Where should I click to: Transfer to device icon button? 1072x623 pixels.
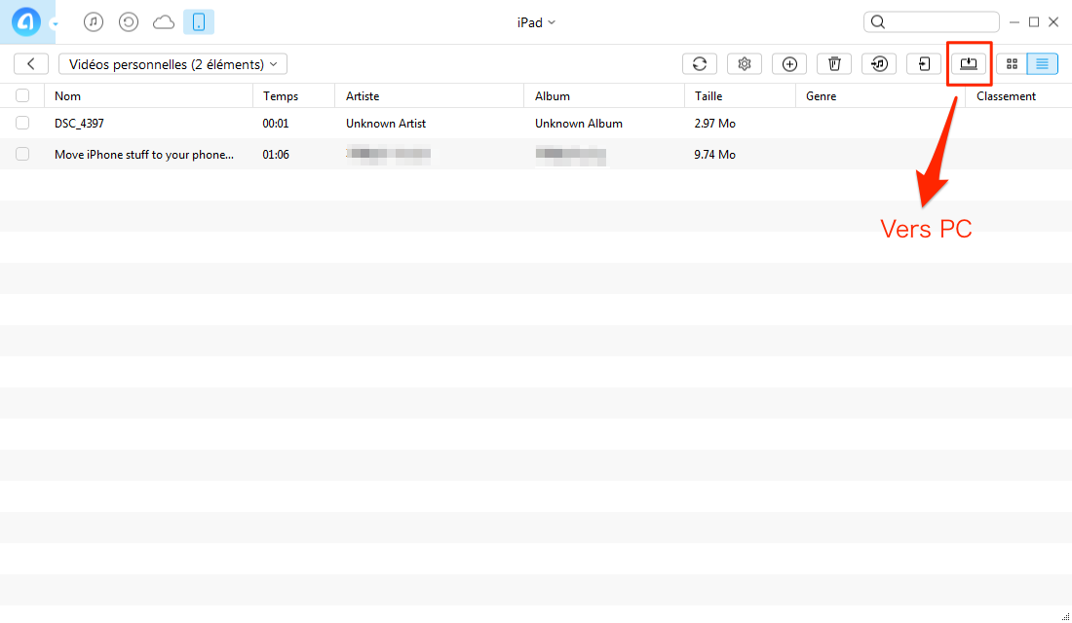coord(924,63)
